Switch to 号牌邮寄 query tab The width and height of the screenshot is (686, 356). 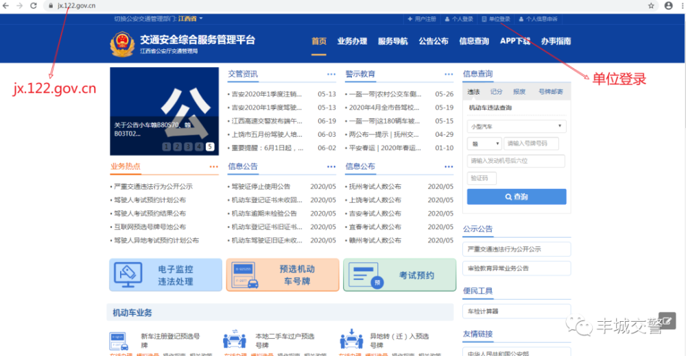point(551,92)
